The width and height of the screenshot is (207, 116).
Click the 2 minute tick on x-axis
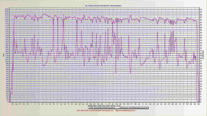[68, 104]
